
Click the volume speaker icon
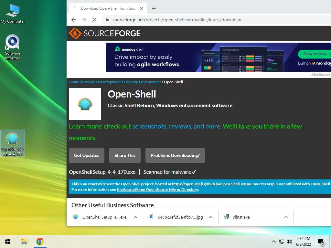[289, 242]
